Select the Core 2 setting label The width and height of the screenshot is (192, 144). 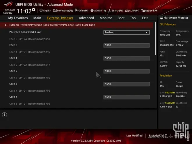(x=13, y=71)
